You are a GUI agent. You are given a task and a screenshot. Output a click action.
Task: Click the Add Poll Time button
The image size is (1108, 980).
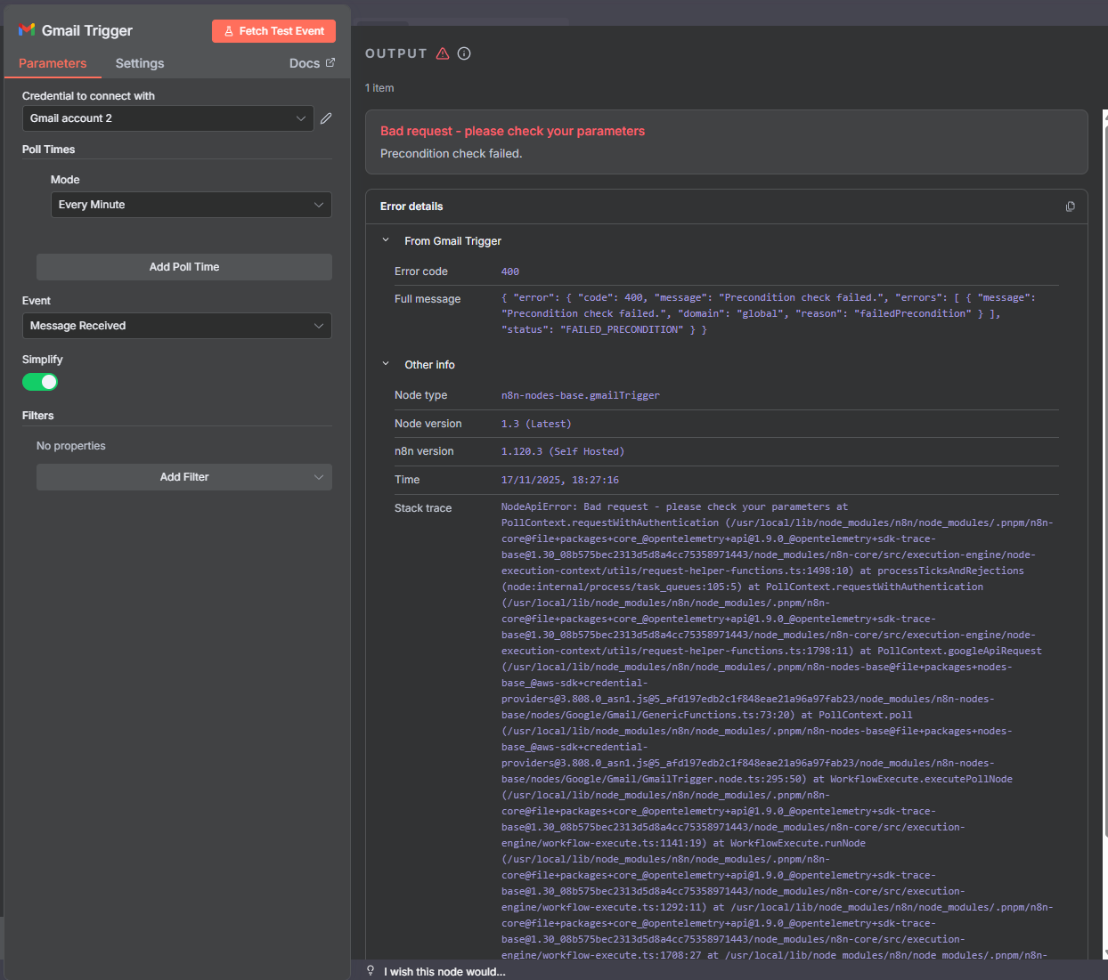click(183, 267)
